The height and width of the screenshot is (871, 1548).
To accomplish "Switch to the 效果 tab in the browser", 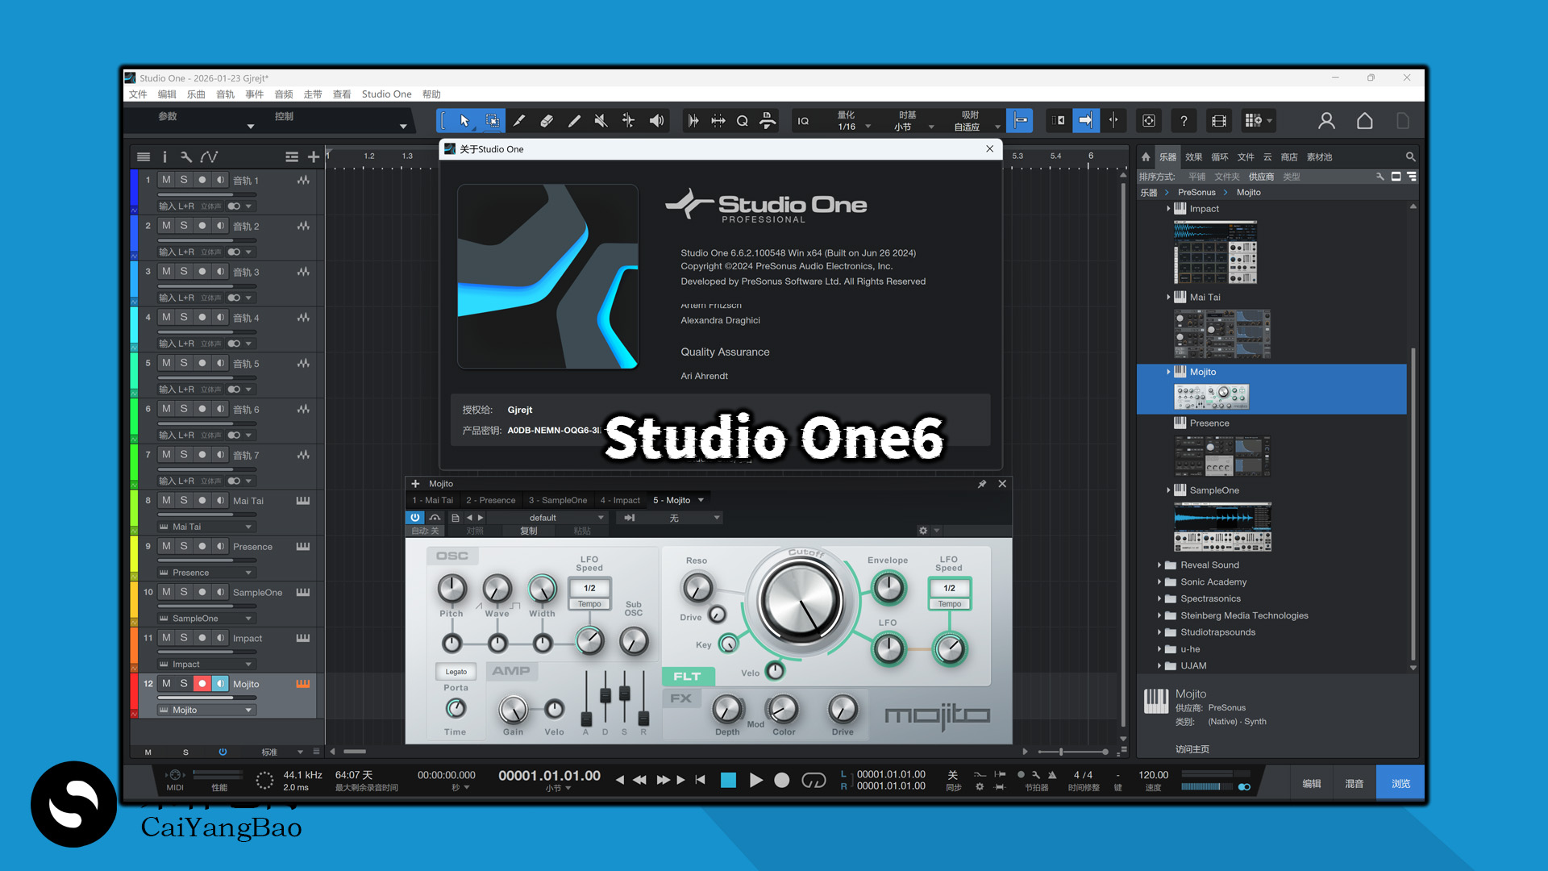I will click(x=1193, y=156).
